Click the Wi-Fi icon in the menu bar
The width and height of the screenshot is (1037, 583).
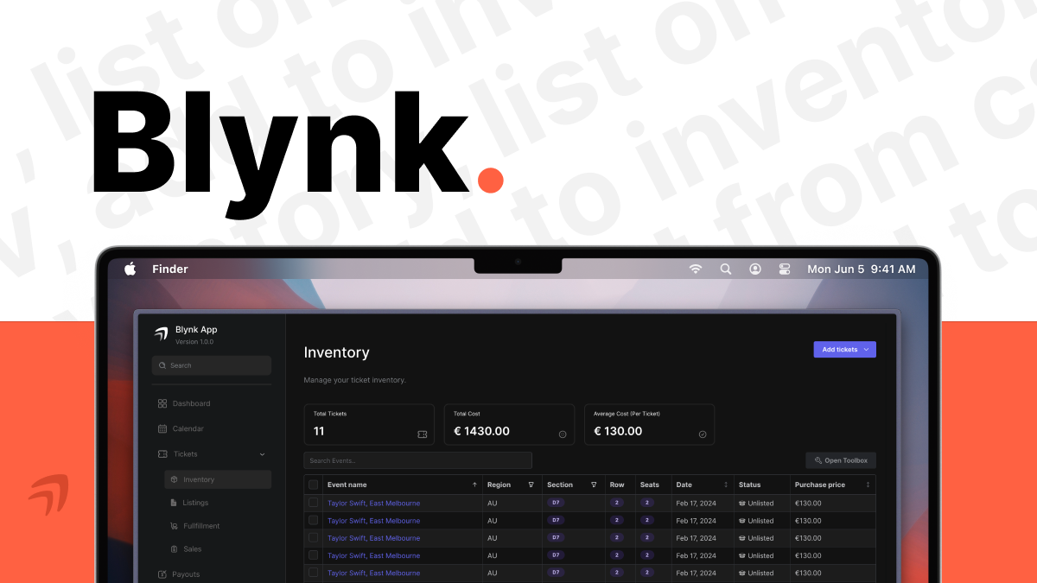coord(696,269)
